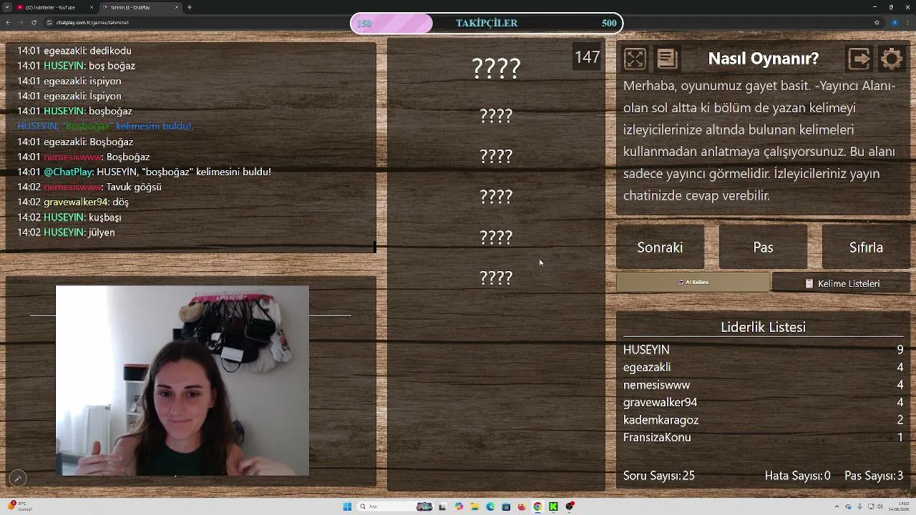This screenshot has width=916, height=515.
Task: Click the round pen icon at the bottom-left corner
Action: click(x=18, y=478)
